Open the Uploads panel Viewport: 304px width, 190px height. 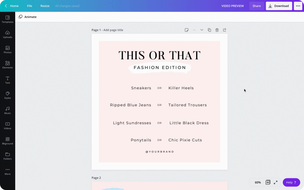click(x=8, y=34)
